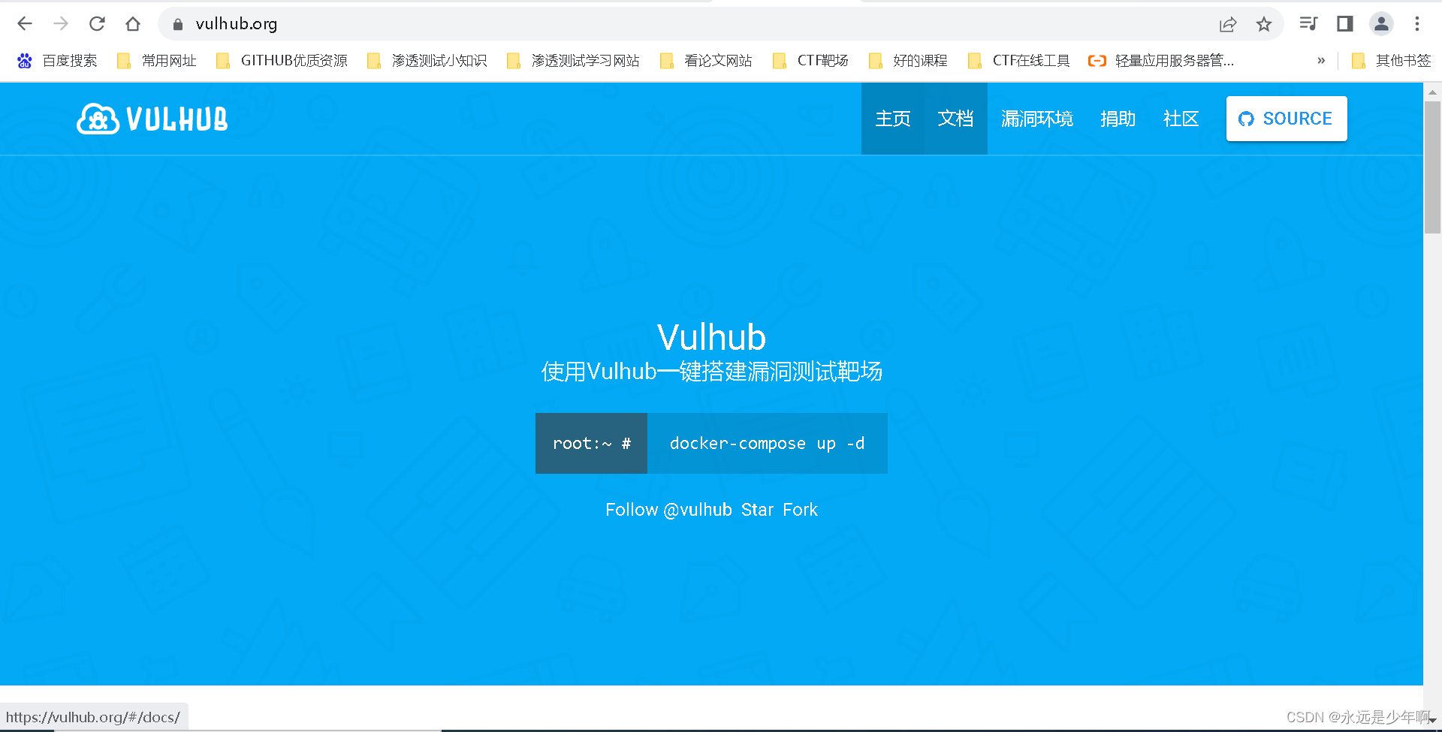Open the 漏洞环境 nav item

(1036, 119)
